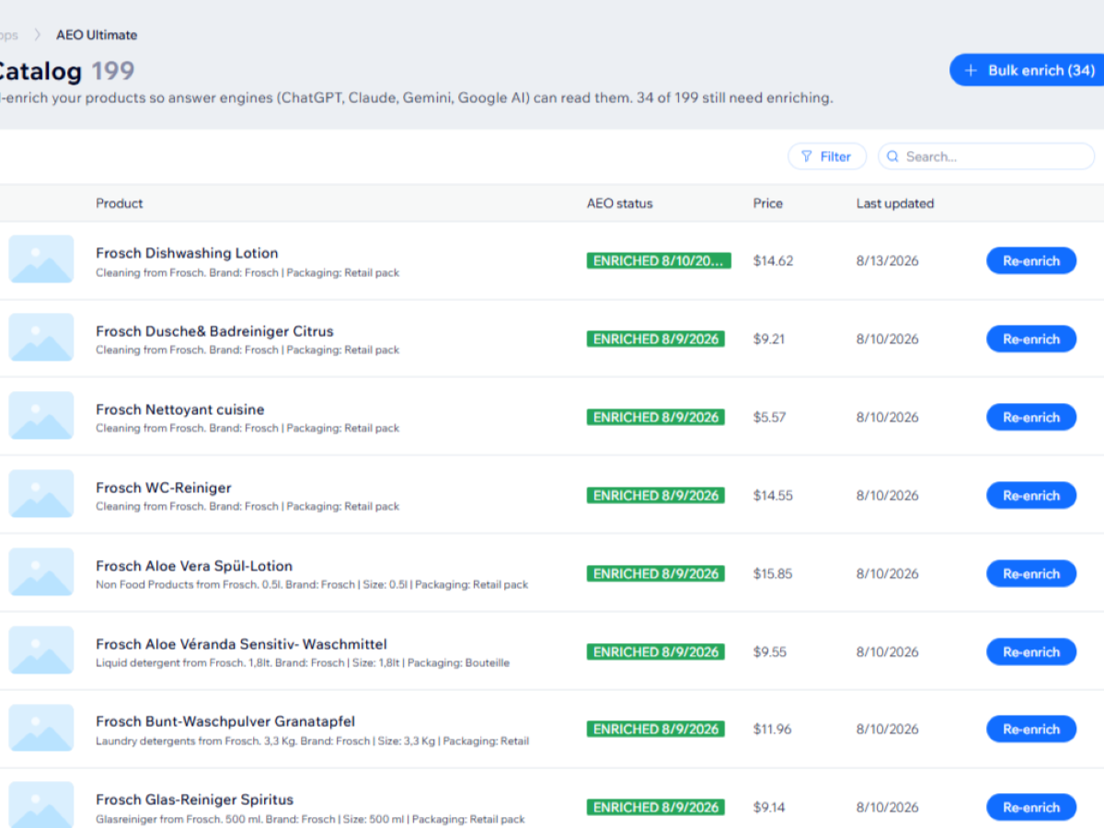Re-enrich Frosch Nettoyant cuisine
This screenshot has width=1104, height=828.
pyautogui.click(x=1031, y=417)
